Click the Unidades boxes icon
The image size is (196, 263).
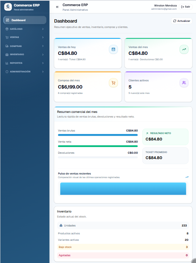[x=61, y=225]
